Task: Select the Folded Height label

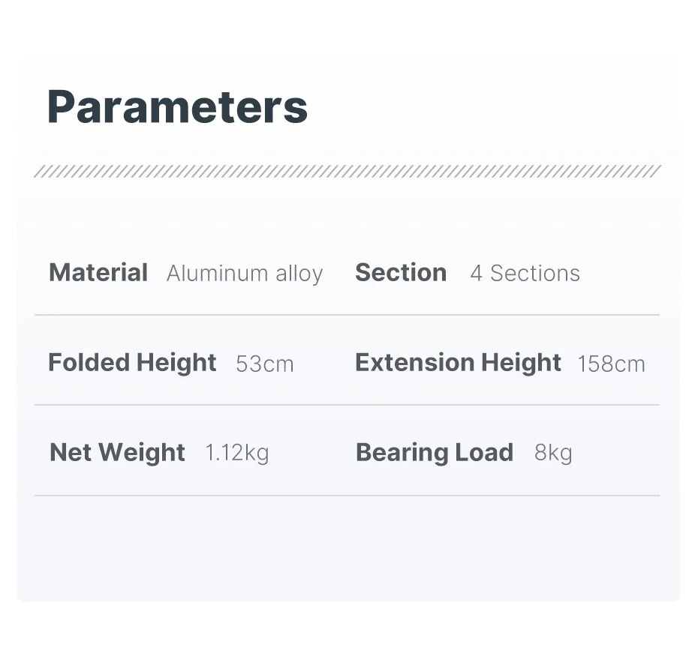Action: tap(132, 363)
